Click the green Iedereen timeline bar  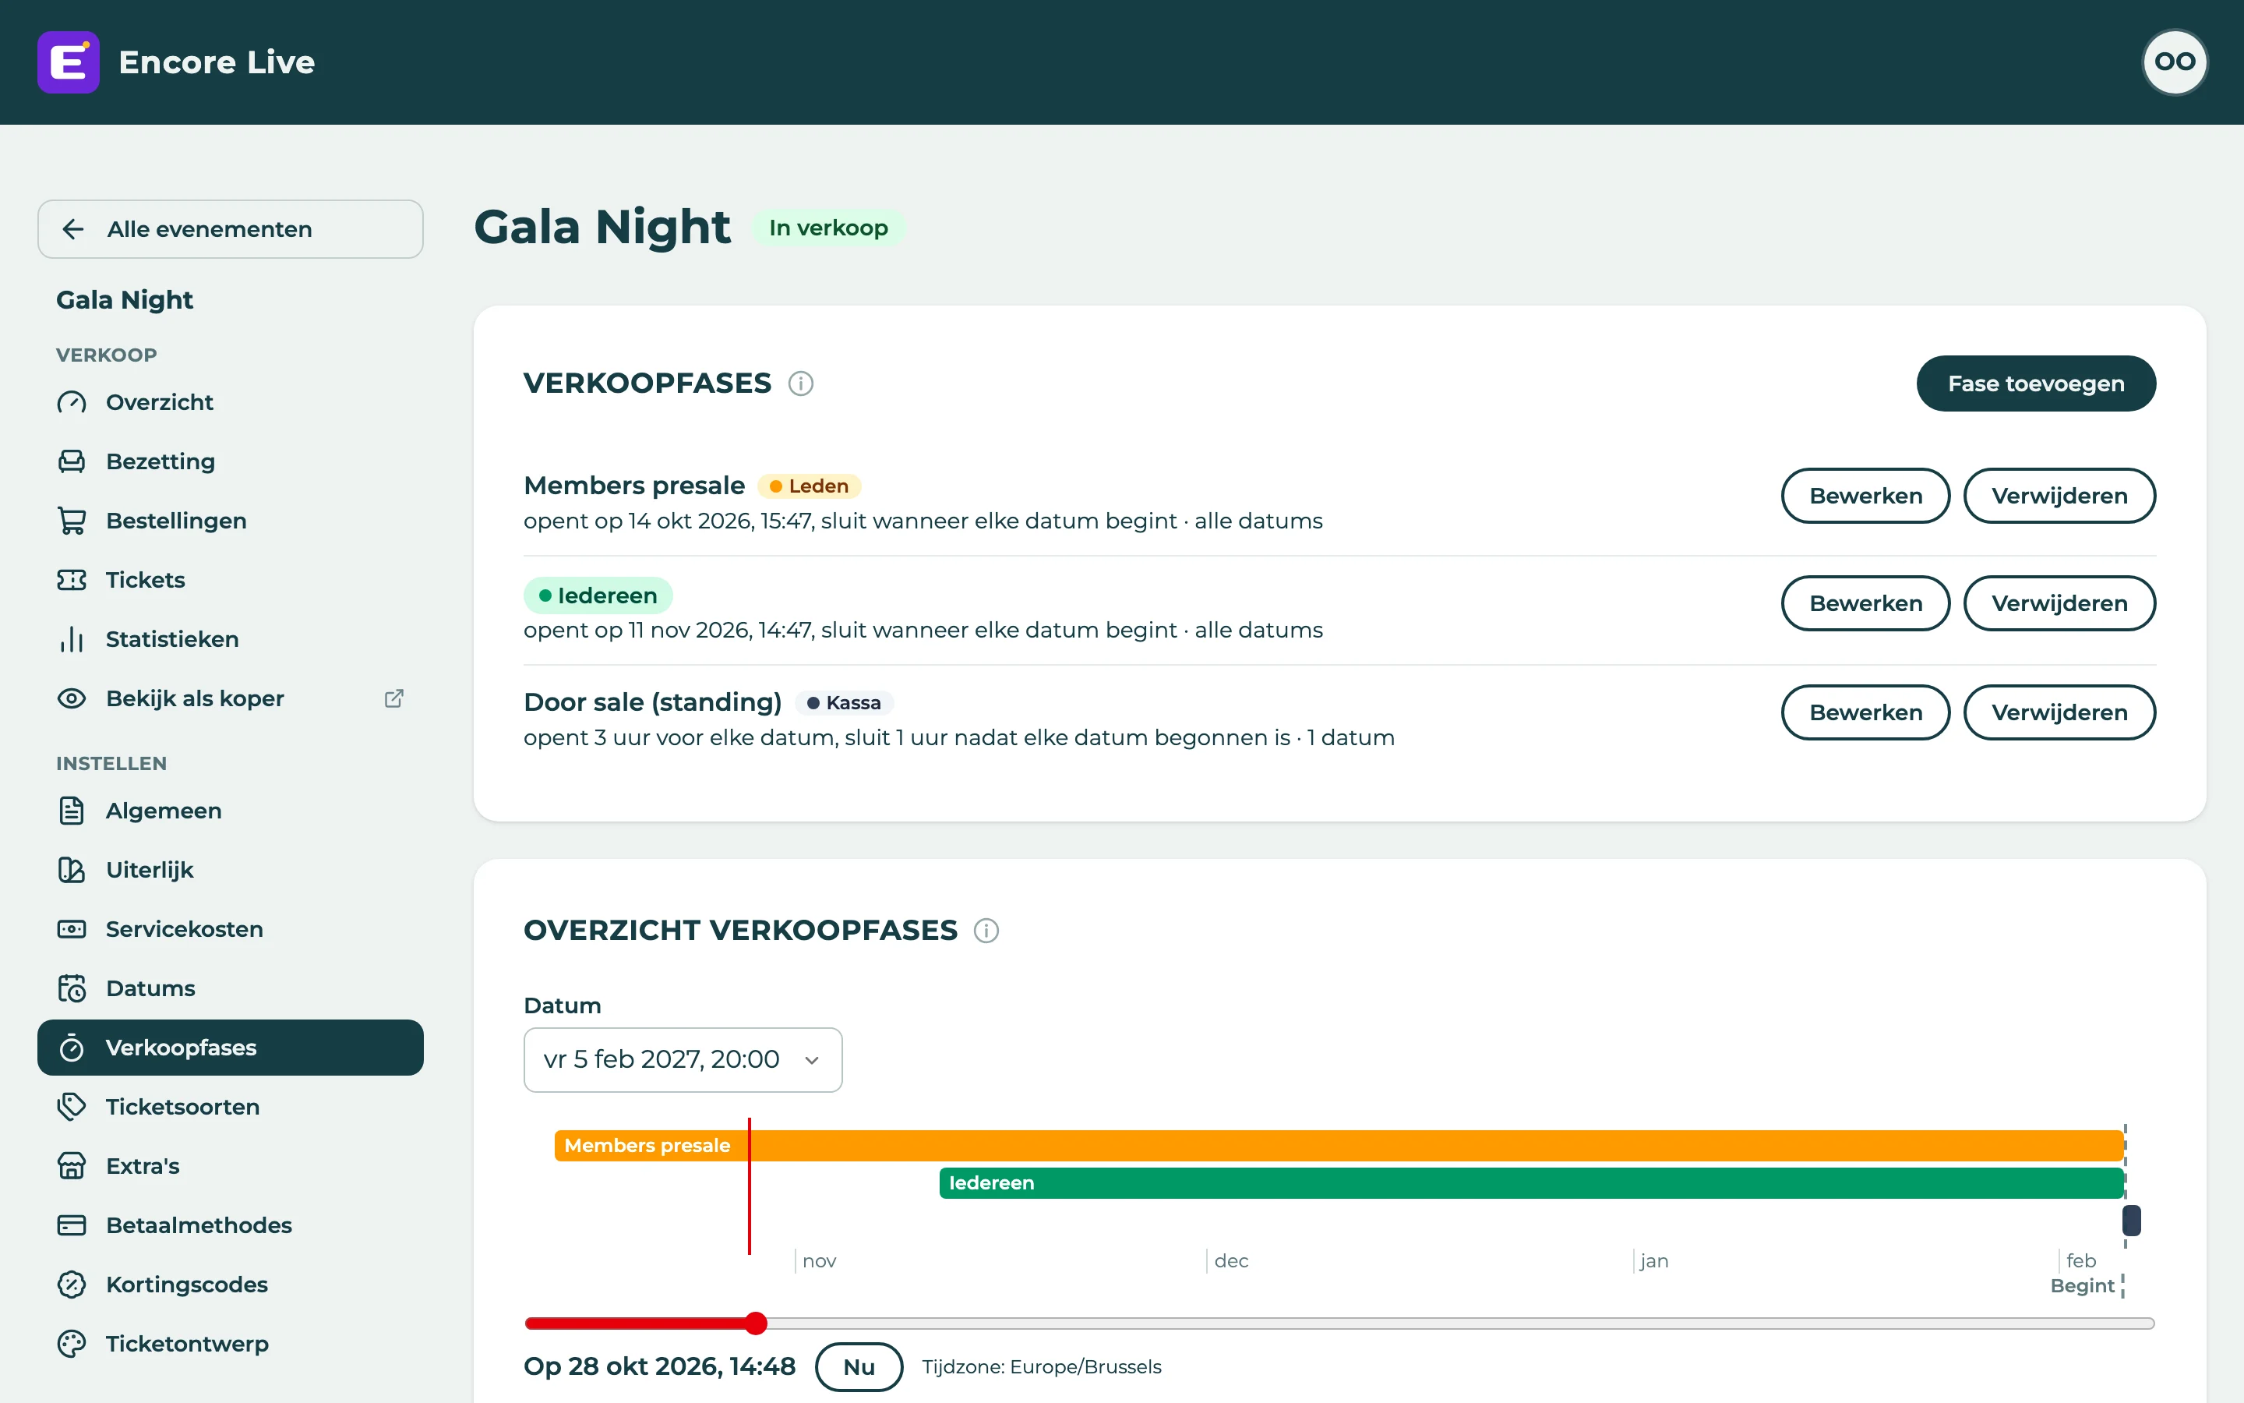tap(1532, 1183)
